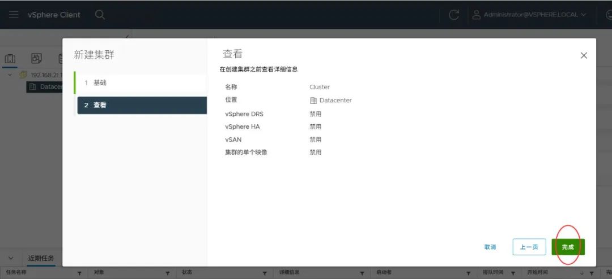Click the search magnifier icon
The height and width of the screenshot is (279, 612).
click(x=100, y=15)
